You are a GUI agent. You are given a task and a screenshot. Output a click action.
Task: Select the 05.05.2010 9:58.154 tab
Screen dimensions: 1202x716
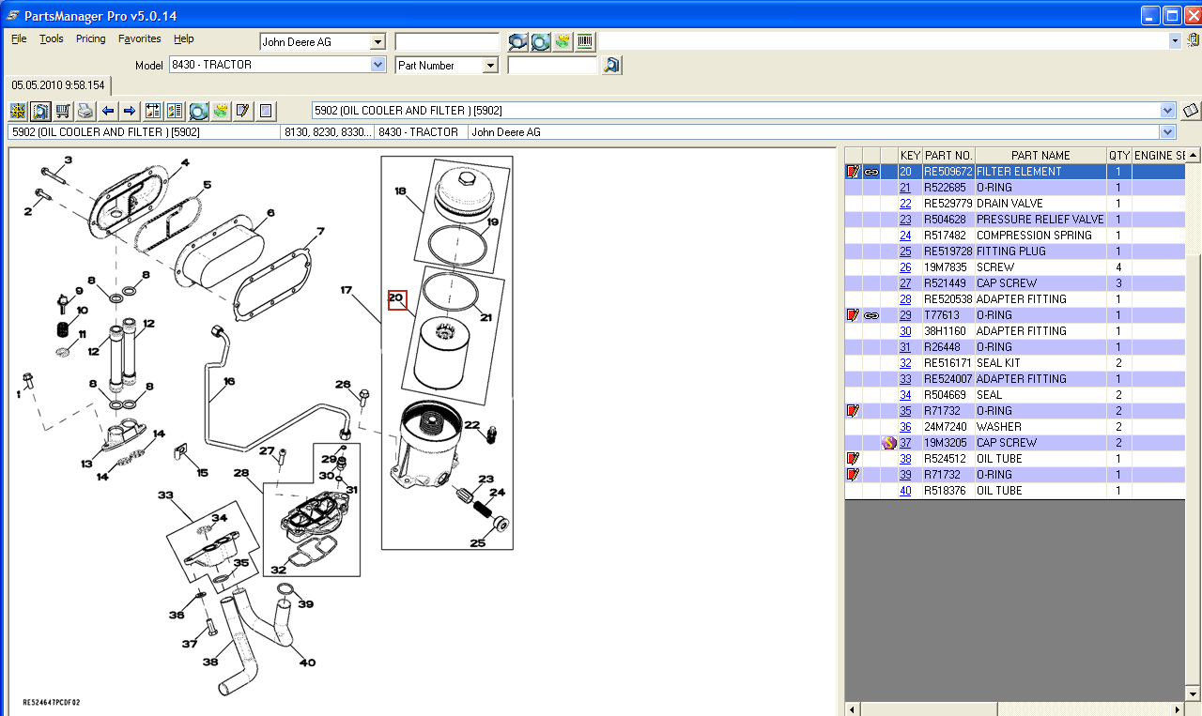pyautogui.click(x=58, y=85)
